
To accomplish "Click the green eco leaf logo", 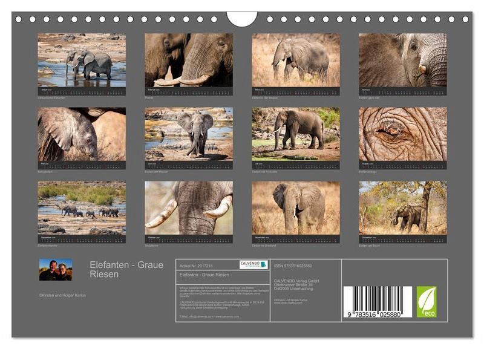I will [427, 301].
